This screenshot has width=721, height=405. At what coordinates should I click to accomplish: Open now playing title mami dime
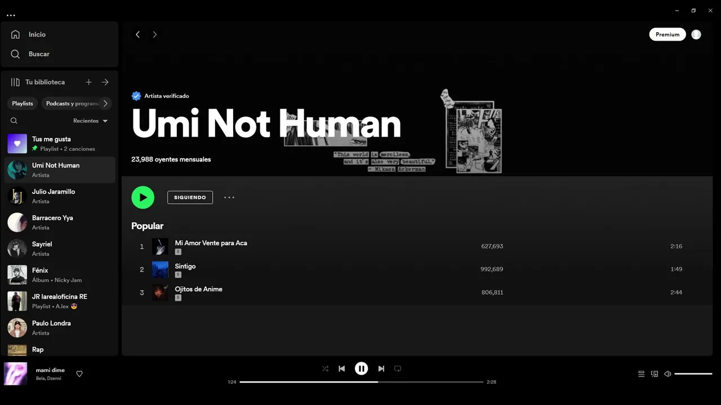50,370
